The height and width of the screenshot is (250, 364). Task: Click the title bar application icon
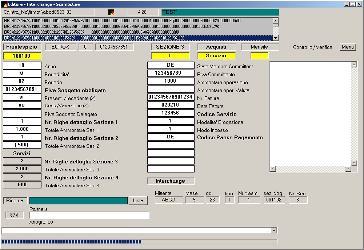[x=5, y=4]
